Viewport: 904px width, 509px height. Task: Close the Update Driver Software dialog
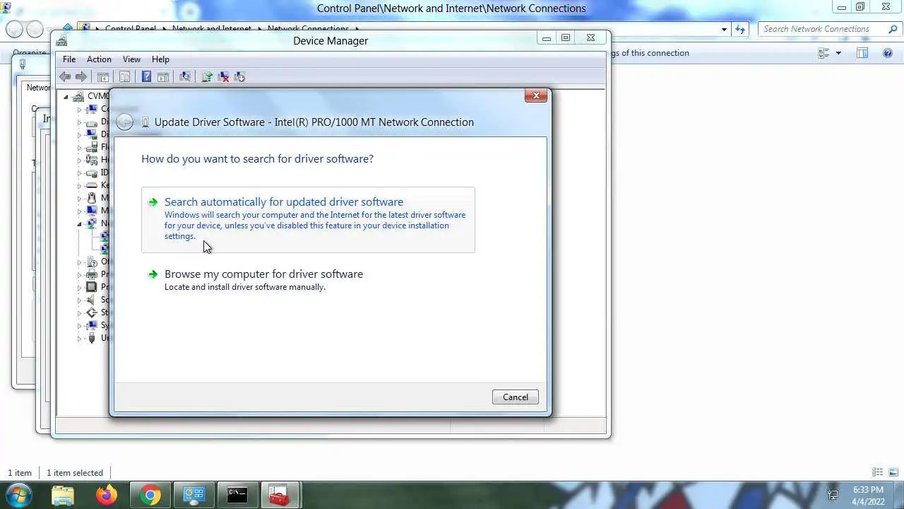click(535, 95)
